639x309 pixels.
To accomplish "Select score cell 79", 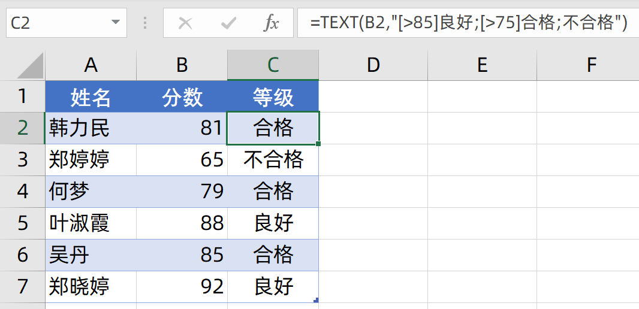I will [182, 192].
